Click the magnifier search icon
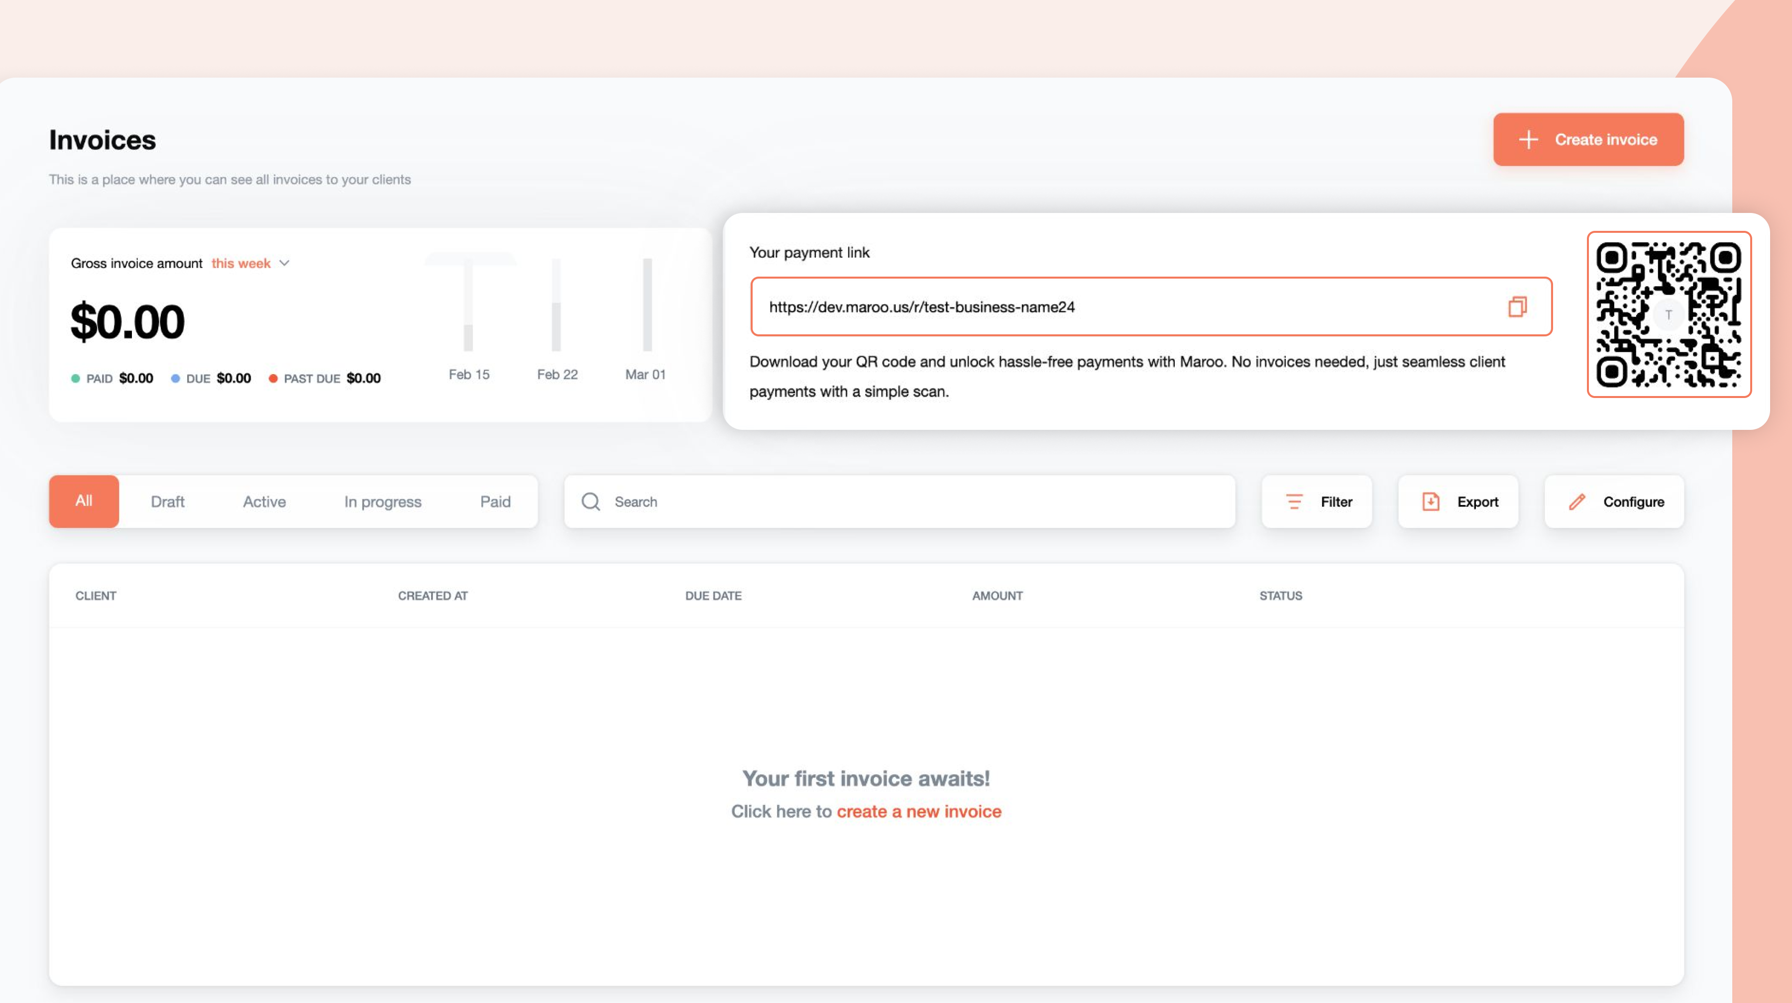This screenshot has width=1792, height=1003. click(x=590, y=501)
